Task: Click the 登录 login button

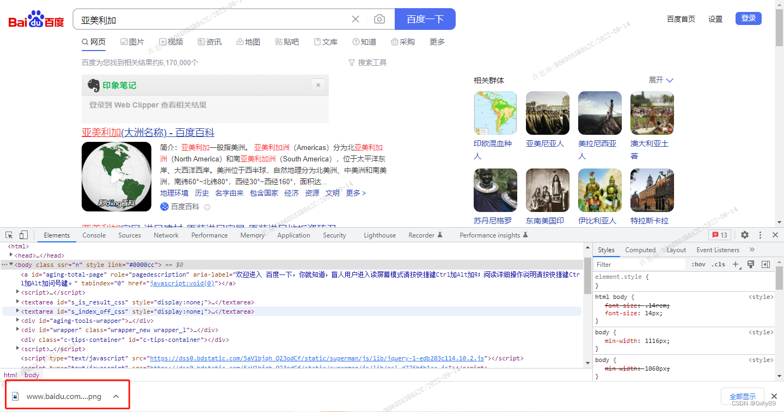Action: point(749,18)
